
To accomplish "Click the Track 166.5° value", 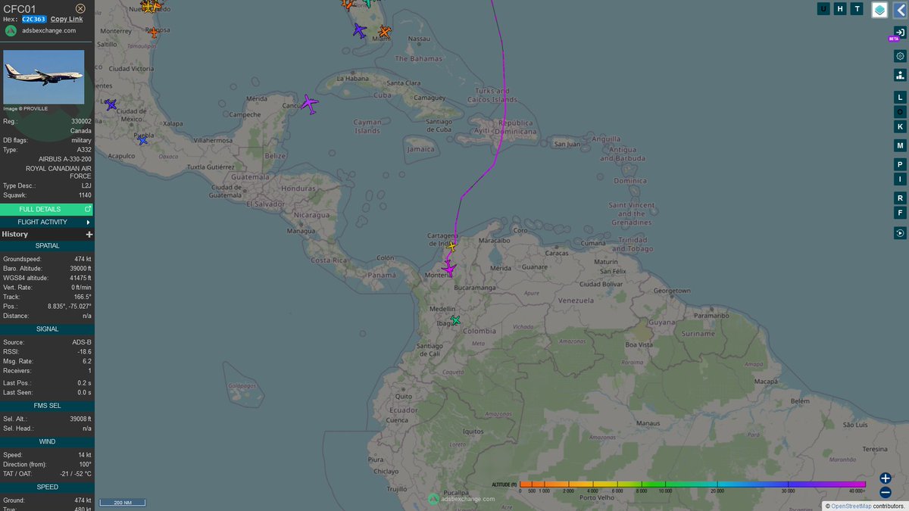I will 83,297.
